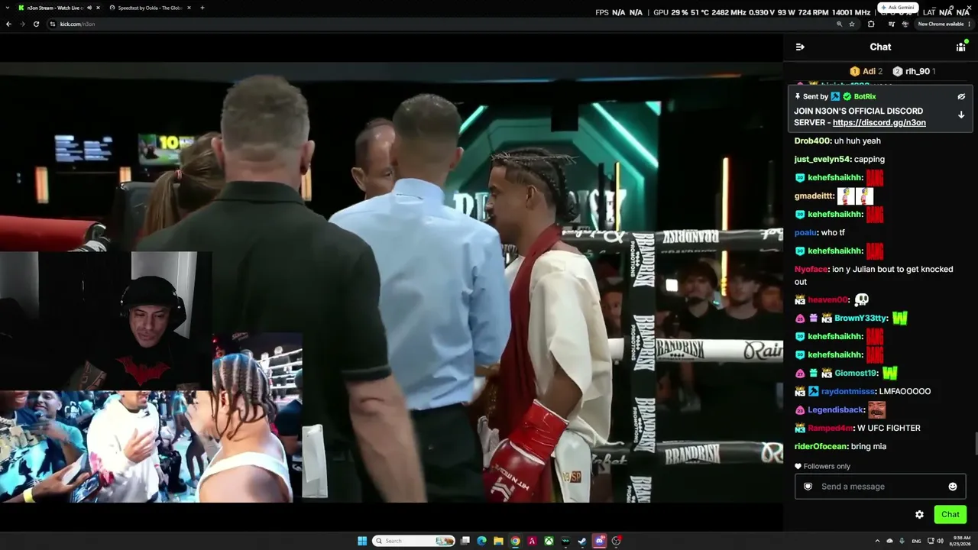Open the taskbar volume control
The image size is (978, 550).
coord(940,541)
